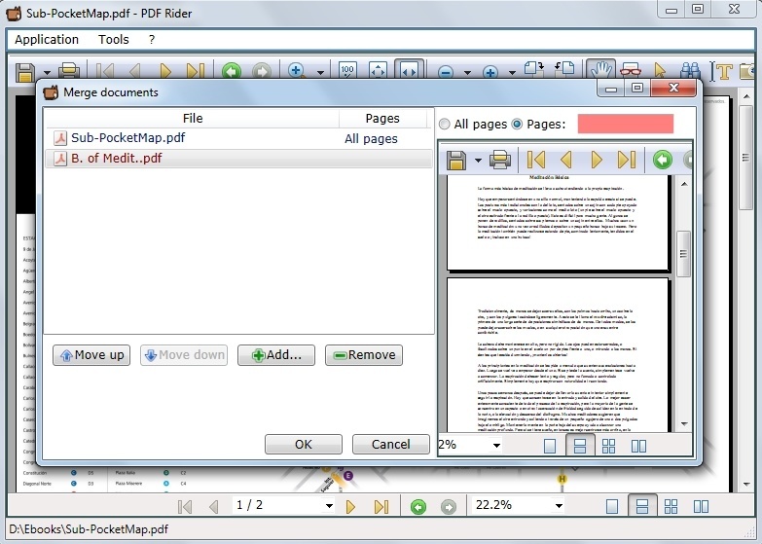The image size is (762, 544).
Task: Select two-page layout in preview
Action: click(x=638, y=446)
